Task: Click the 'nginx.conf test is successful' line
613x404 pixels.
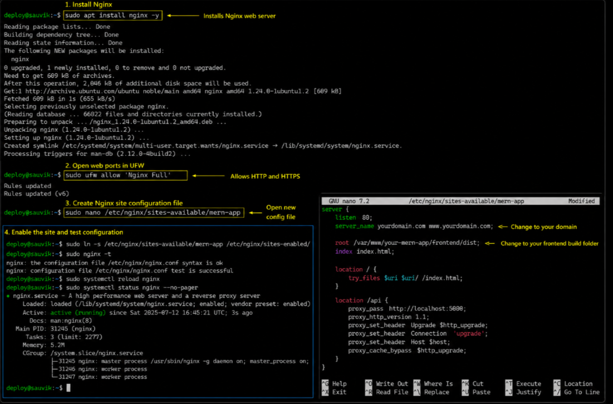Action: click(120, 270)
